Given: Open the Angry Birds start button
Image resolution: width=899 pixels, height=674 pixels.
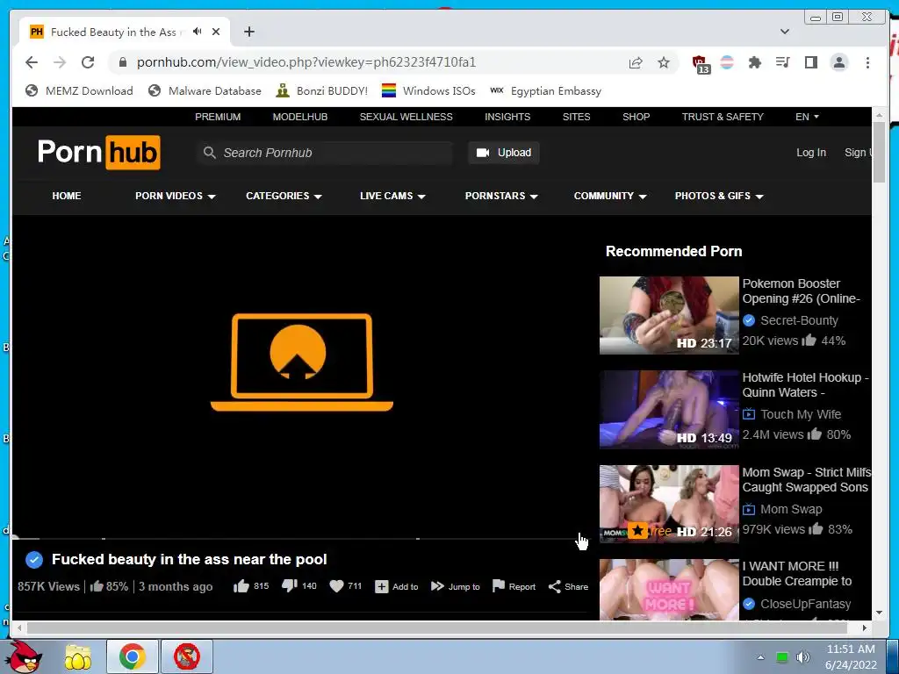Looking at the screenshot, I should click(x=25, y=656).
